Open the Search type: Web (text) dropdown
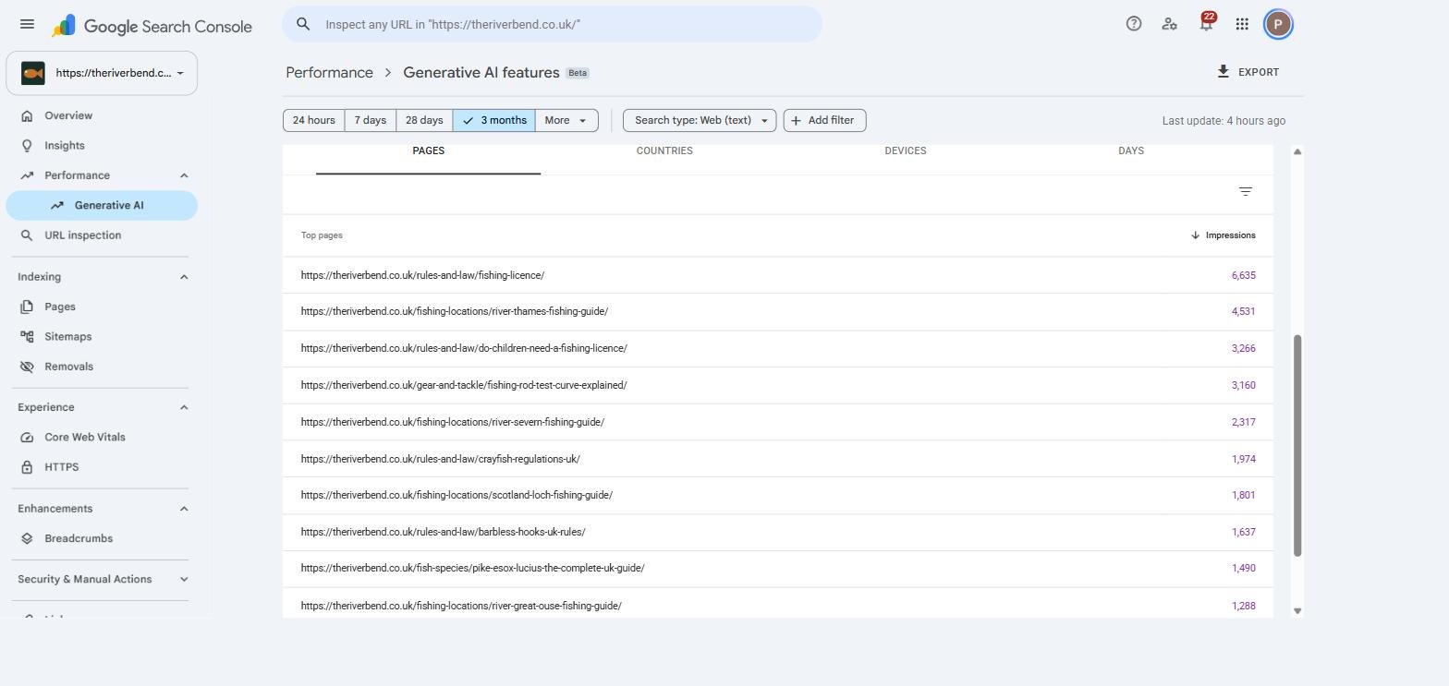Image resolution: width=1449 pixels, height=686 pixels. 700,120
